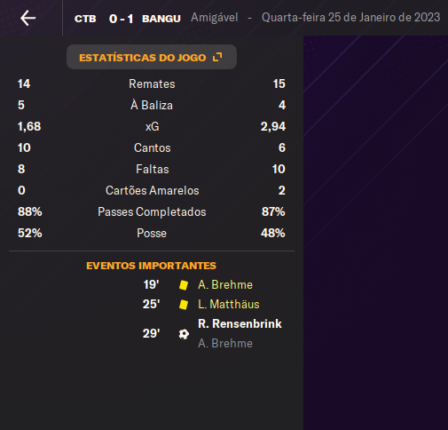This screenshot has height=430, width=448.
Task: Select player L. Matthäus
Action: coord(229,305)
